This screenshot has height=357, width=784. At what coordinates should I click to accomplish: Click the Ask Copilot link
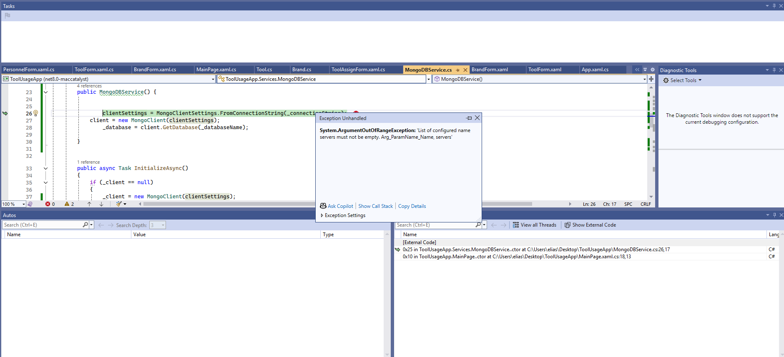(340, 206)
